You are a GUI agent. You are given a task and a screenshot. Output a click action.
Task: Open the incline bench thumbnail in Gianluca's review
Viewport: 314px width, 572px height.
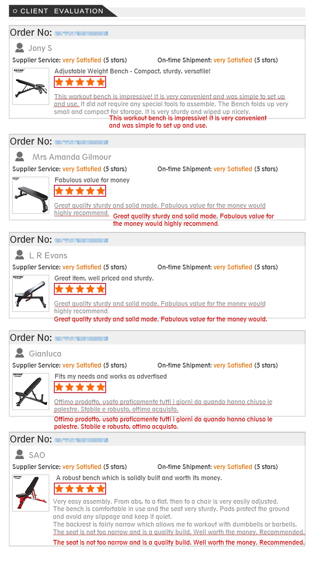[31, 392]
